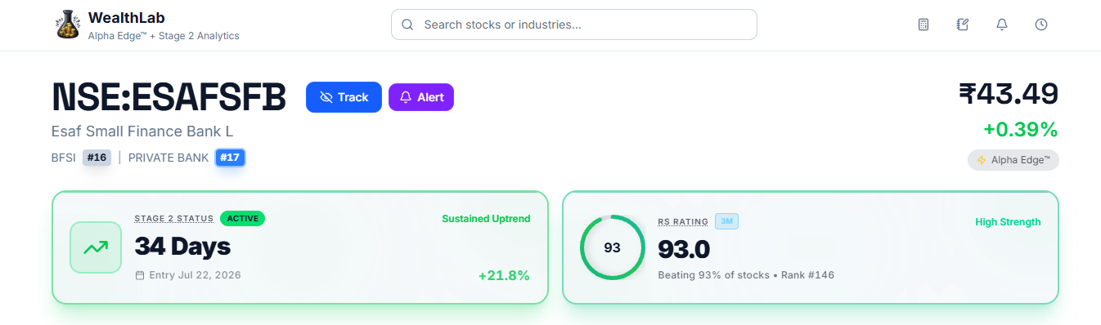Open the history clock icon

click(1041, 24)
